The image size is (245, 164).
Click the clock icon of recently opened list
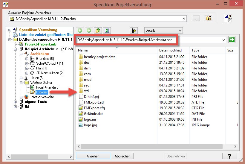[x=15, y=35]
